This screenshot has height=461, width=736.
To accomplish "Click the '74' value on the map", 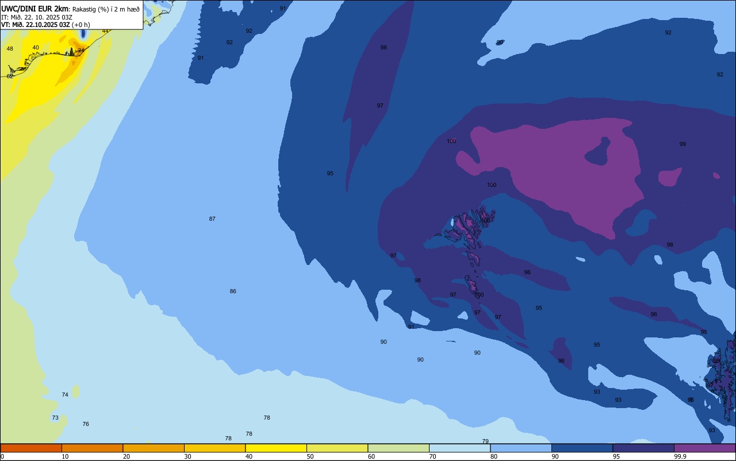I will (x=65, y=394).
